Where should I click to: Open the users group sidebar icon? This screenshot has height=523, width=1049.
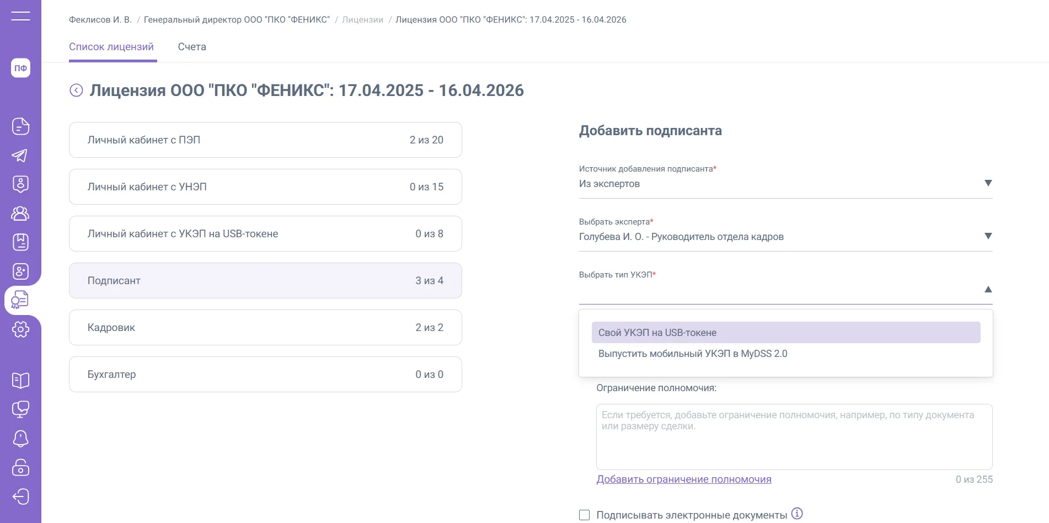[x=20, y=214]
